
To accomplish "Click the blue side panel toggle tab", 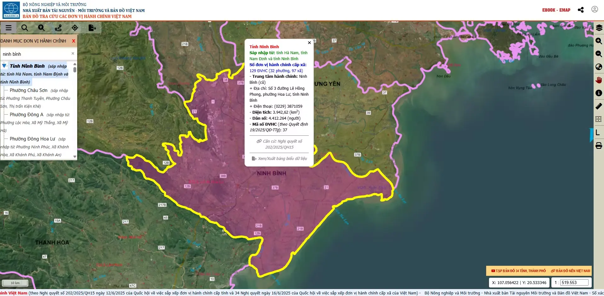I will point(591,135).
